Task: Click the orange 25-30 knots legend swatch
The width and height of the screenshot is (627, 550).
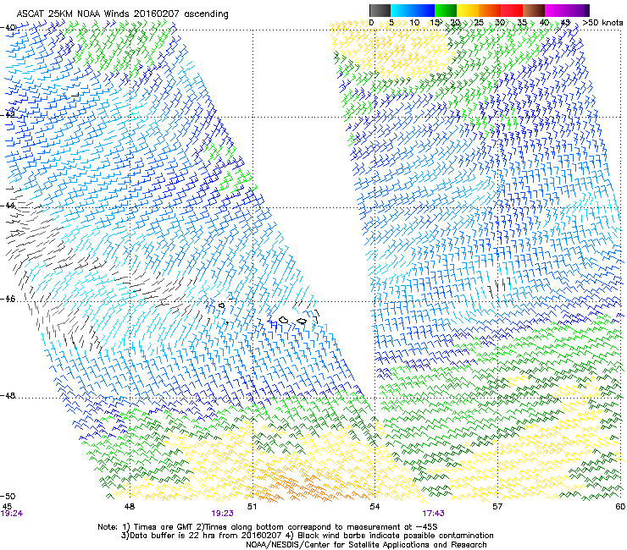Action: tap(489, 10)
